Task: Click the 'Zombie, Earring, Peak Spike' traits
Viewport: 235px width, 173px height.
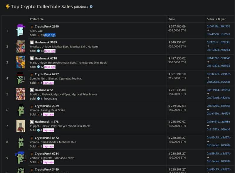Action: pos(47,110)
